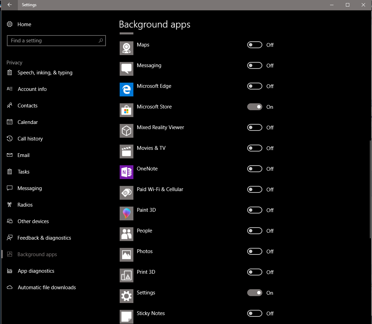Turn off Microsoft Store background toggle
372x324 pixels.
click(254, 107)
